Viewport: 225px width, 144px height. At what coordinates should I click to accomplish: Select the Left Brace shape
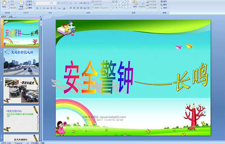(125, 8)
